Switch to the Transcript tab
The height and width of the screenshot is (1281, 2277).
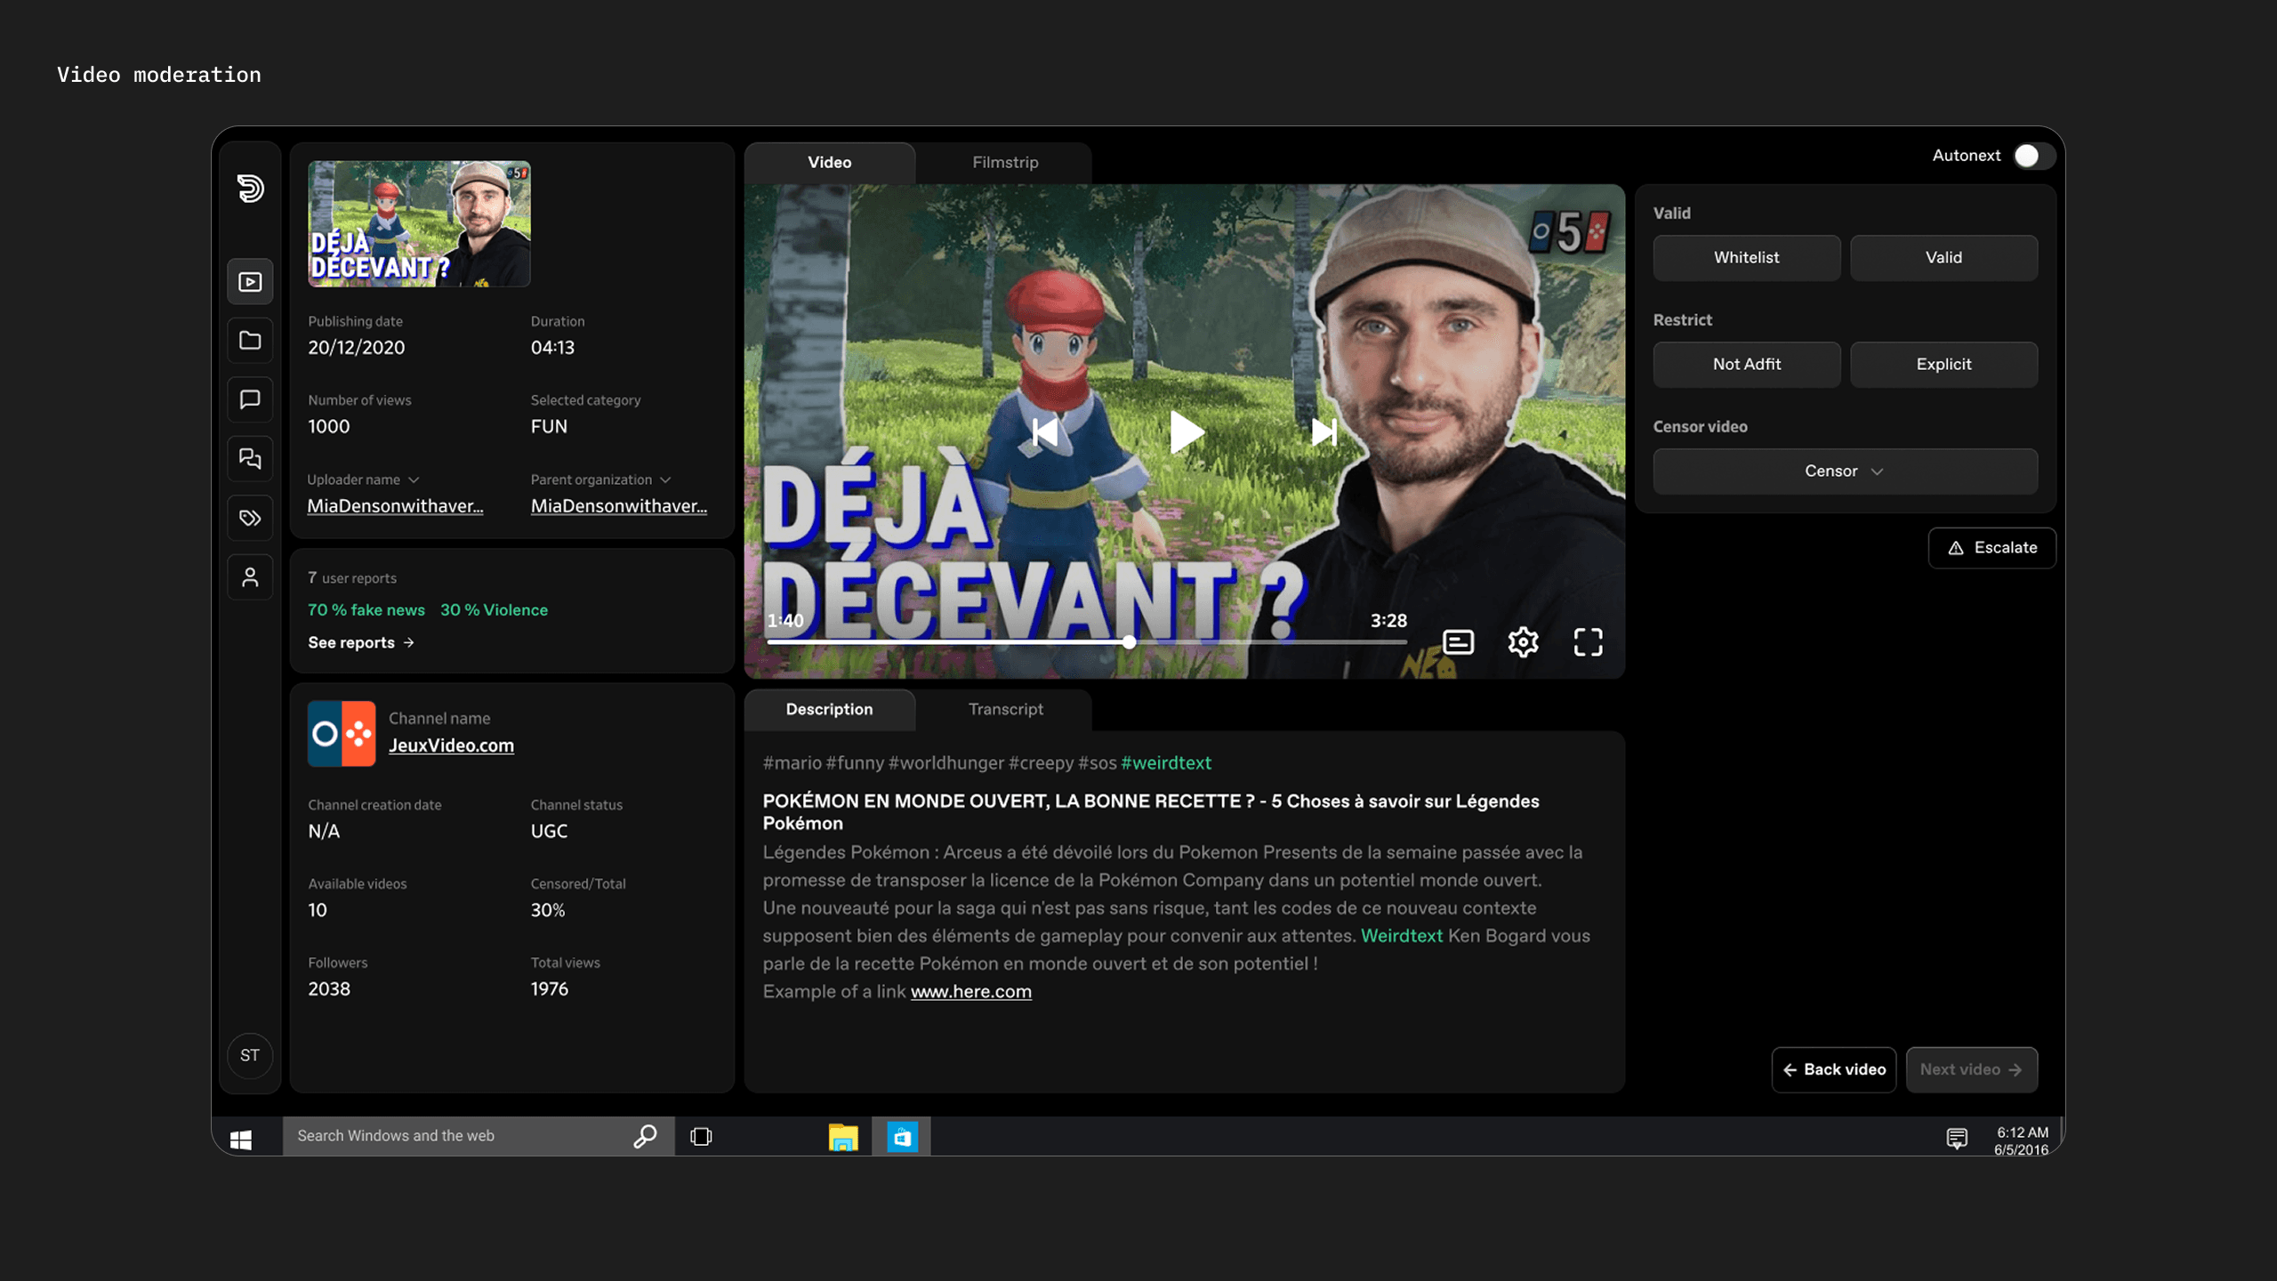tap(1005, 709)
